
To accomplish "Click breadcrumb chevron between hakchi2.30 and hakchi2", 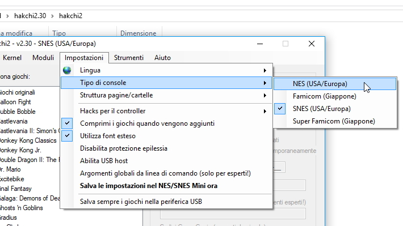I will 52,16.
